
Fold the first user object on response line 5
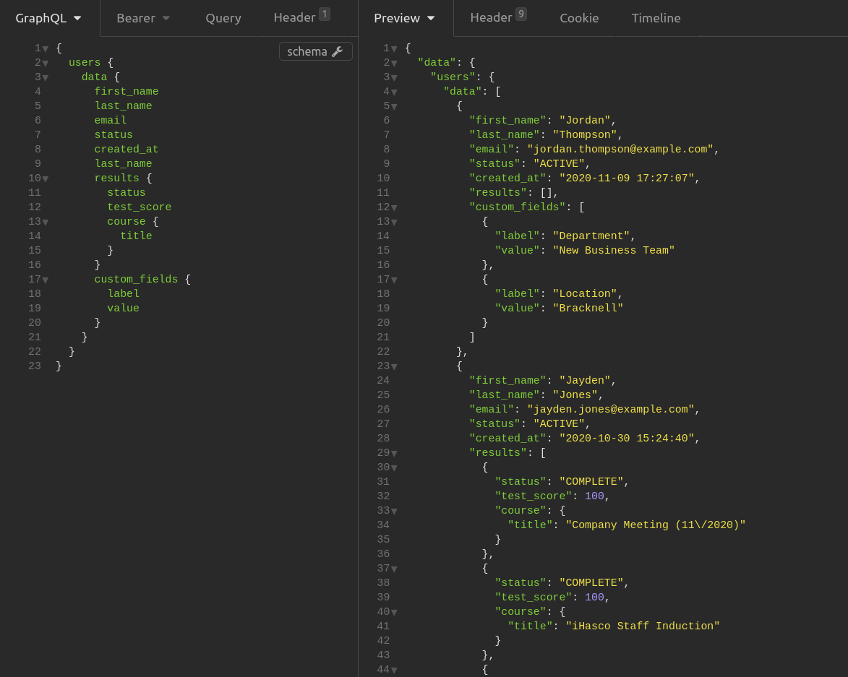pos(394,106)
